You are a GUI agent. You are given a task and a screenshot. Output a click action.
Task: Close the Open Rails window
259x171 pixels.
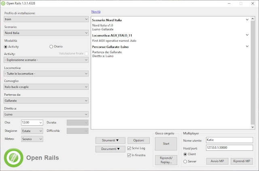pos(253,3)
